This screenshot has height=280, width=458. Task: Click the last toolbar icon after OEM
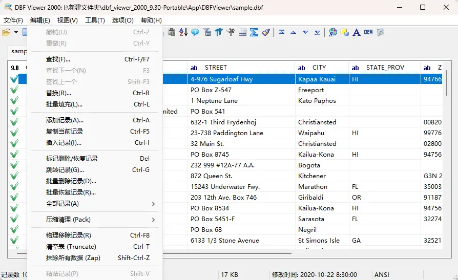(x=380, y=32)
